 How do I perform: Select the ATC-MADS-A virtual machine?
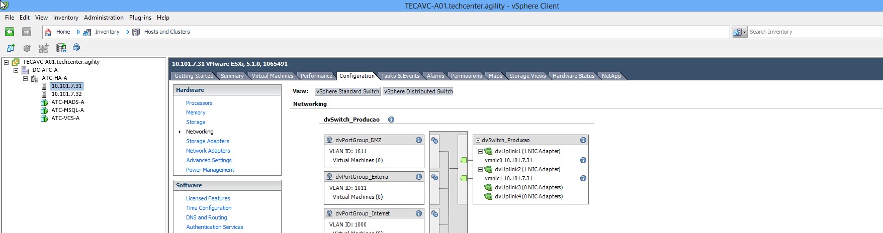click(67, 102)
